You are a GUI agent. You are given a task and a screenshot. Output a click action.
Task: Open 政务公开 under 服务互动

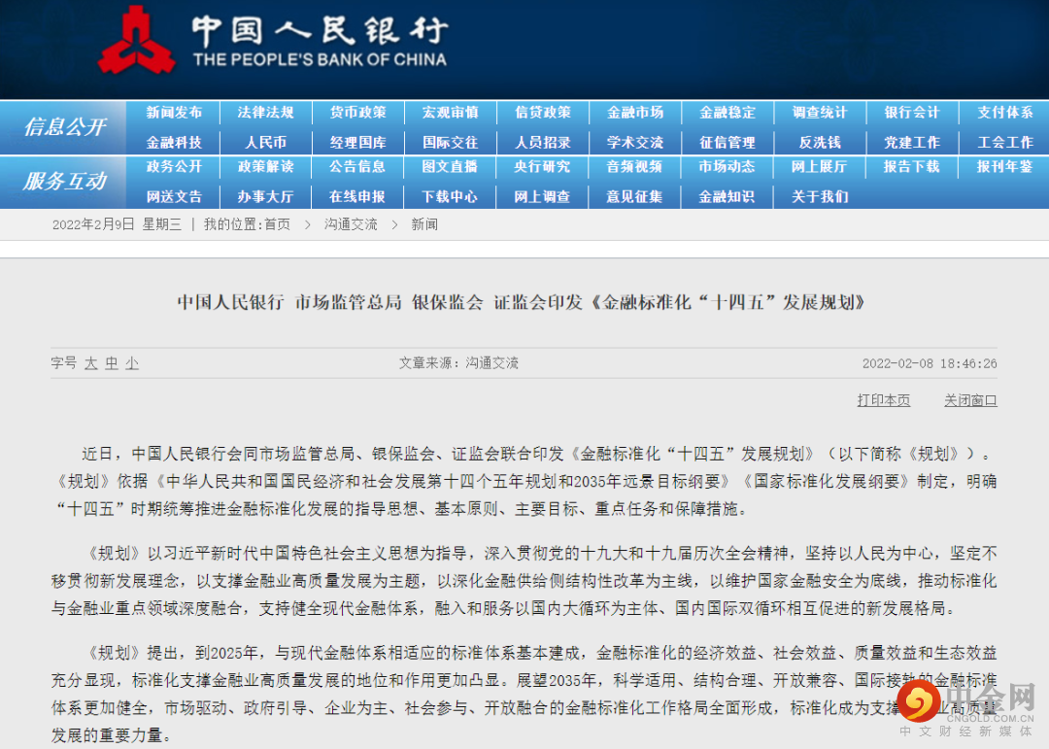coord(174,167)
